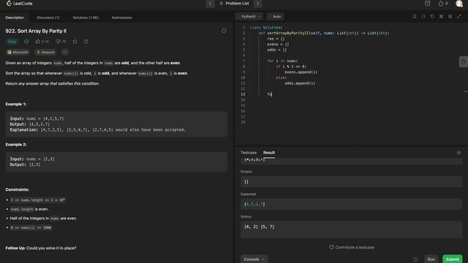468x263 pixels.
Task: Click the Follow Up text
Action: click(41, 248)
